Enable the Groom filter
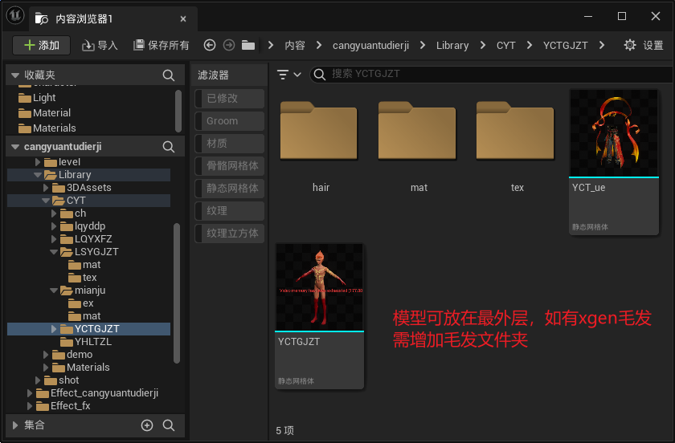The image size is (675, 443). (x=230, y=121)
